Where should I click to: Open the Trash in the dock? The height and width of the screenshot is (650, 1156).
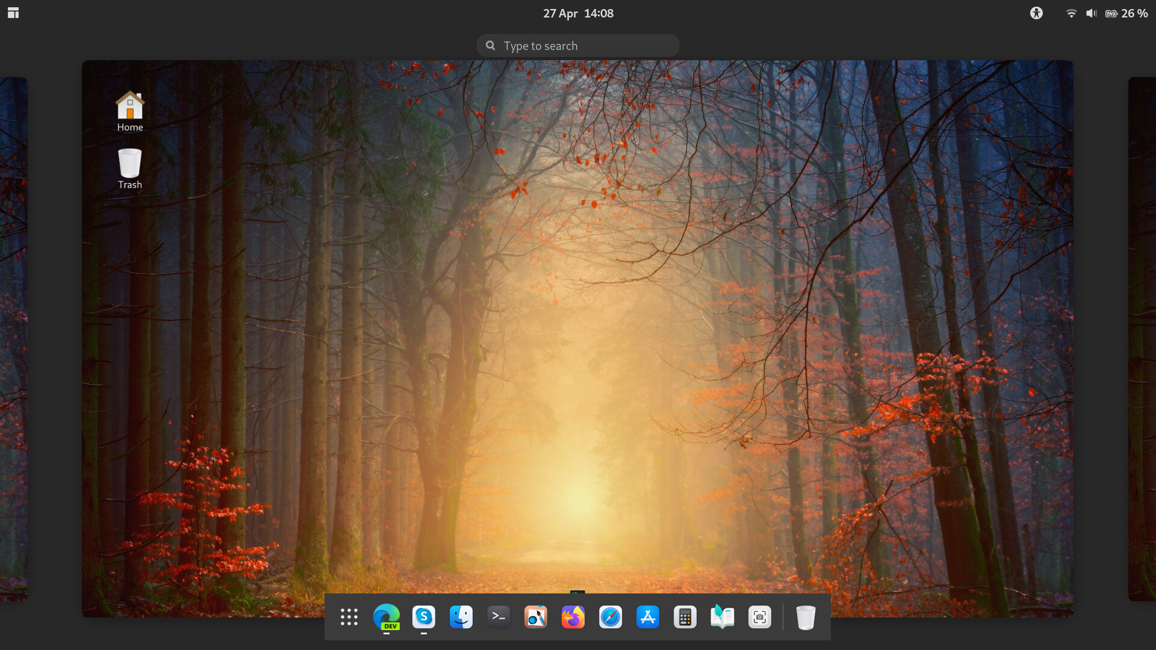pos(806,617)
